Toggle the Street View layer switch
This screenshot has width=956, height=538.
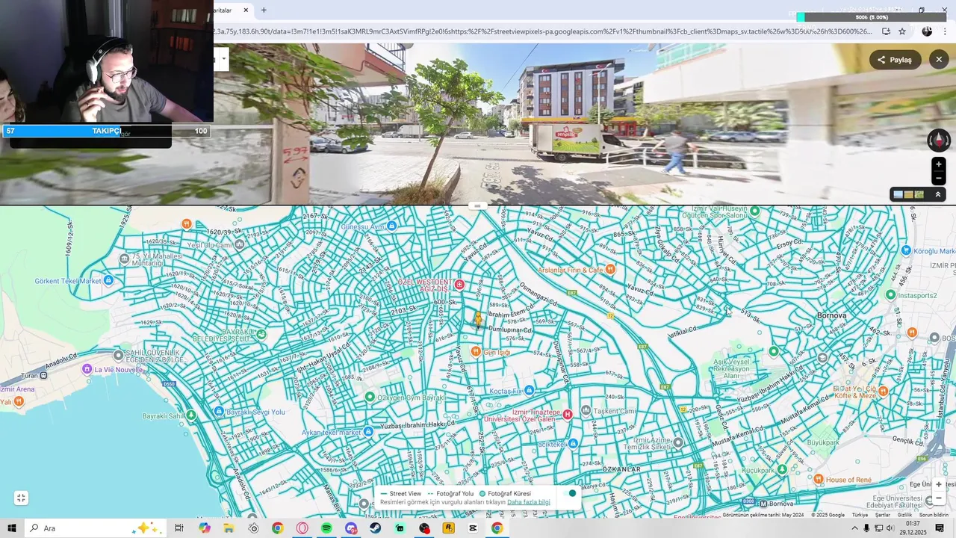pyautogui.click(x=571, y=493)
